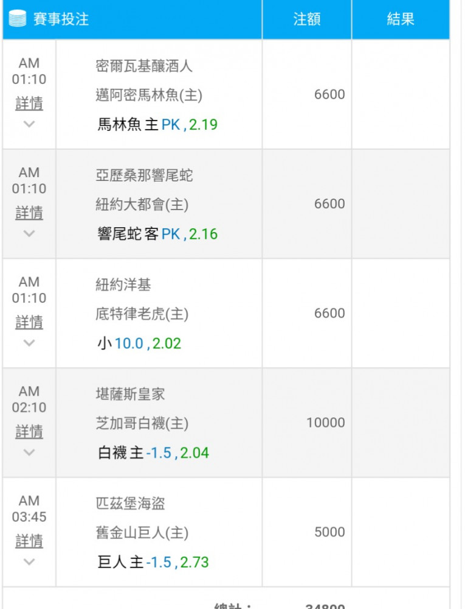Expand chevron under 堪薩斯皇家 row
The image size is (465, 609).
(29, 452)
